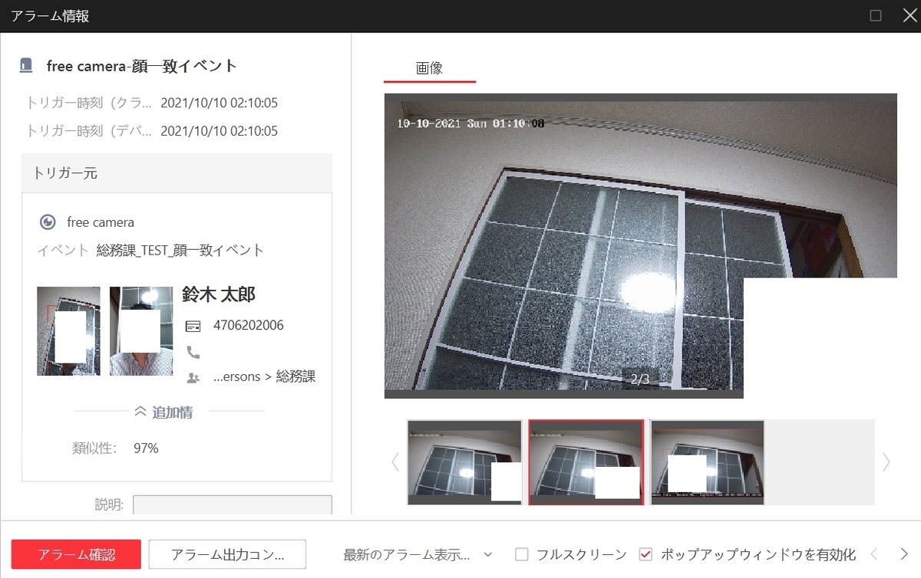Click the ...ersons > 総務課 group path
This screenshot has height=578, width=921.
coord(263,376)
